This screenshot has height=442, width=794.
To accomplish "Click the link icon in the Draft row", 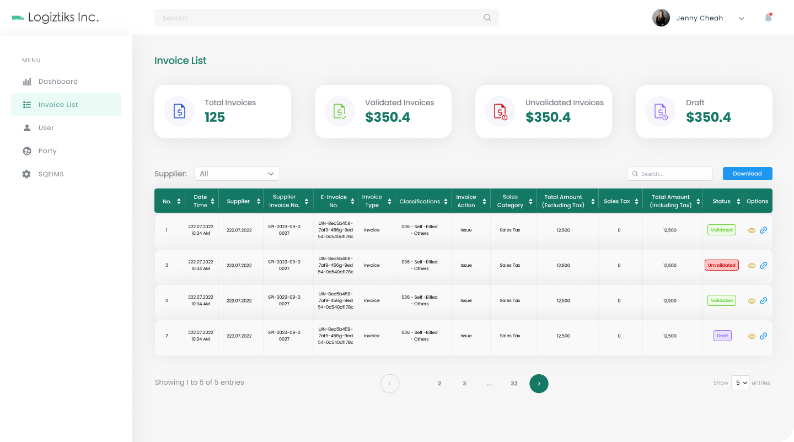I will click(x=763, y=336).
